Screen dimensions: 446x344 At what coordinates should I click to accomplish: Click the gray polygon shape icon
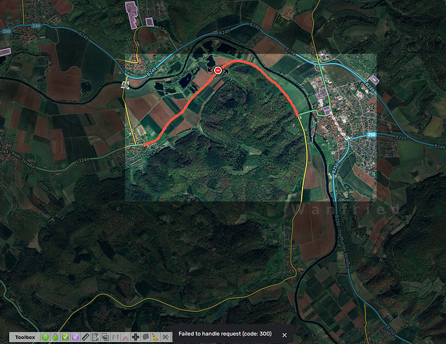click(x=145, y=337)
